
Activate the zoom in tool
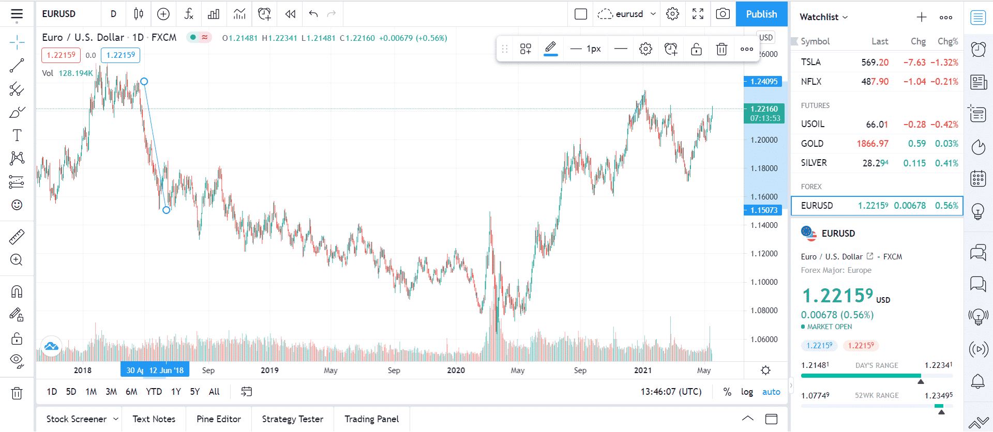pos(17,260)
